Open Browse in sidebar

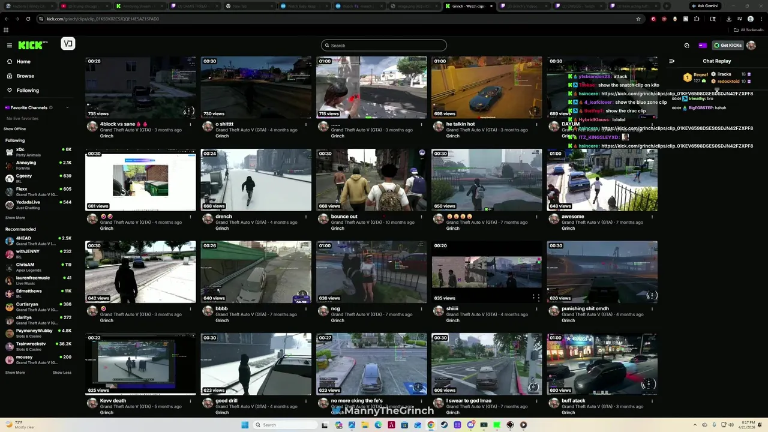(25, 76)
